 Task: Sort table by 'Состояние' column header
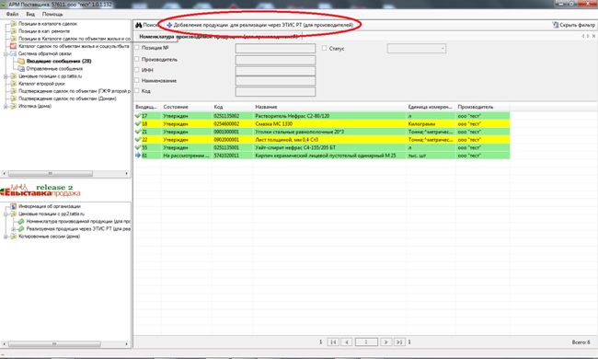point(186,107)
